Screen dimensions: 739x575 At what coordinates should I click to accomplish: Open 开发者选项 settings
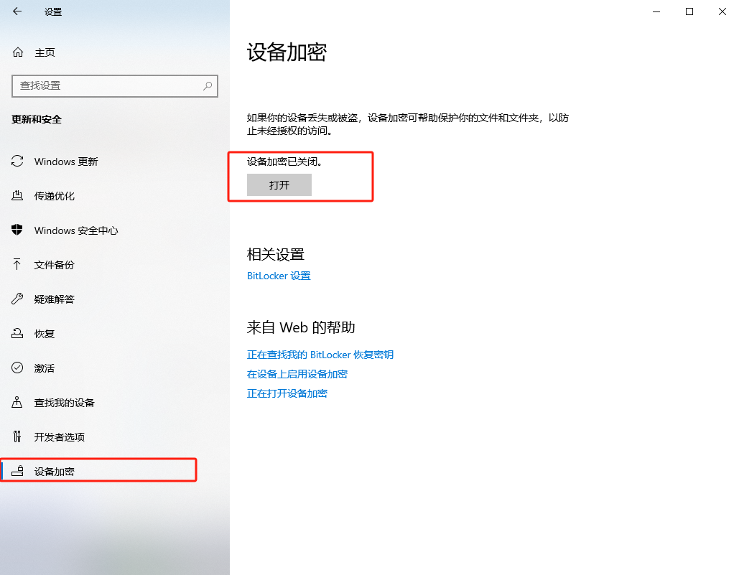pyautogui.click(x=60, y=437)
